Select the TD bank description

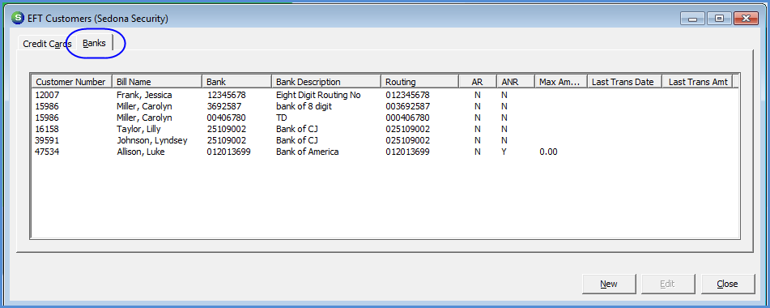click(x=282, y=118)
